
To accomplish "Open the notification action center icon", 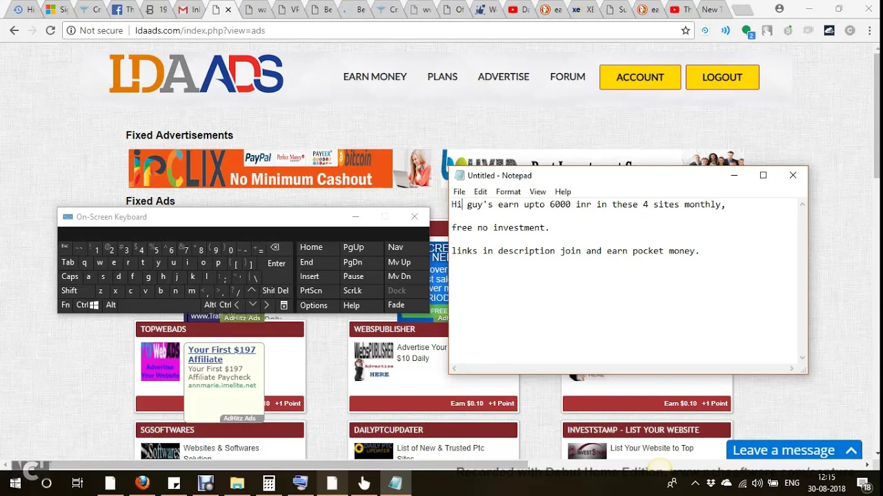I will pos(862,484).
